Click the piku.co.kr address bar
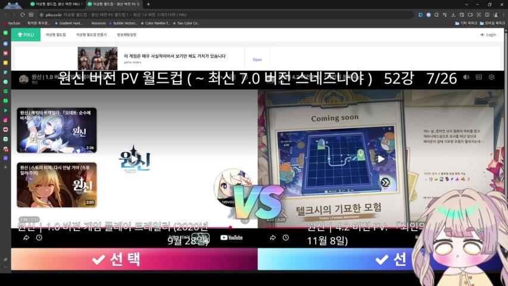 (x=226, y=15)
